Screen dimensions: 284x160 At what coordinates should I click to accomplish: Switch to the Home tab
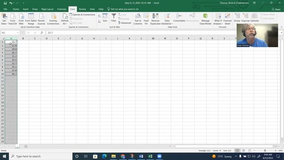click(x=16, y=9)
